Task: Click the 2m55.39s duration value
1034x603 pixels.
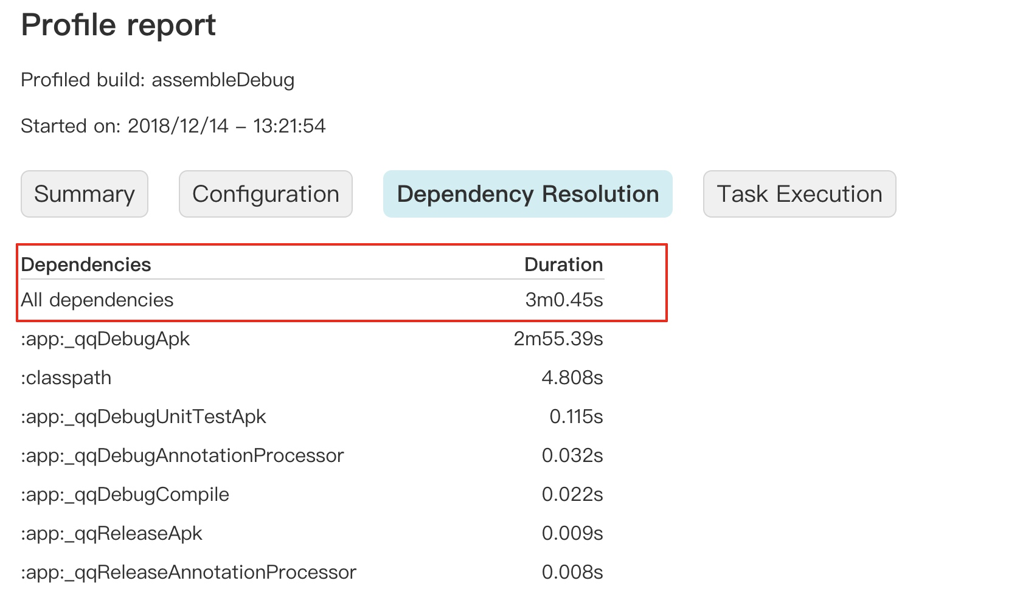Action: coord(558,339)
